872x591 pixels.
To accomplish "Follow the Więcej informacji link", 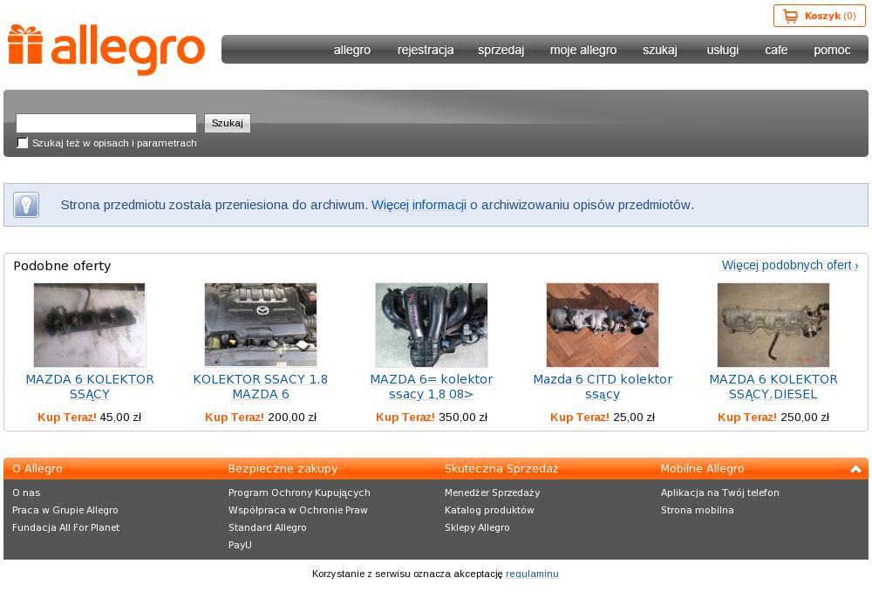I will (x=419, y=205).
